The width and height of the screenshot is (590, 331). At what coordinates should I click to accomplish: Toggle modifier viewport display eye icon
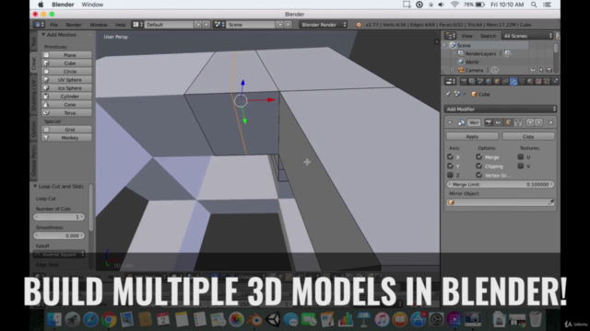coord(498,122)
